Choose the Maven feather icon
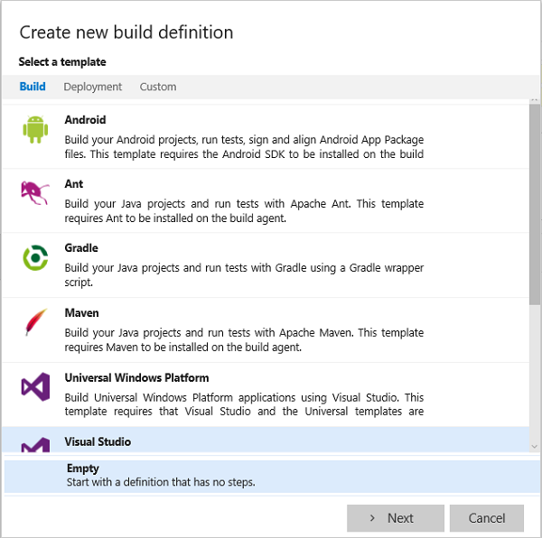 tap(35, 322)
